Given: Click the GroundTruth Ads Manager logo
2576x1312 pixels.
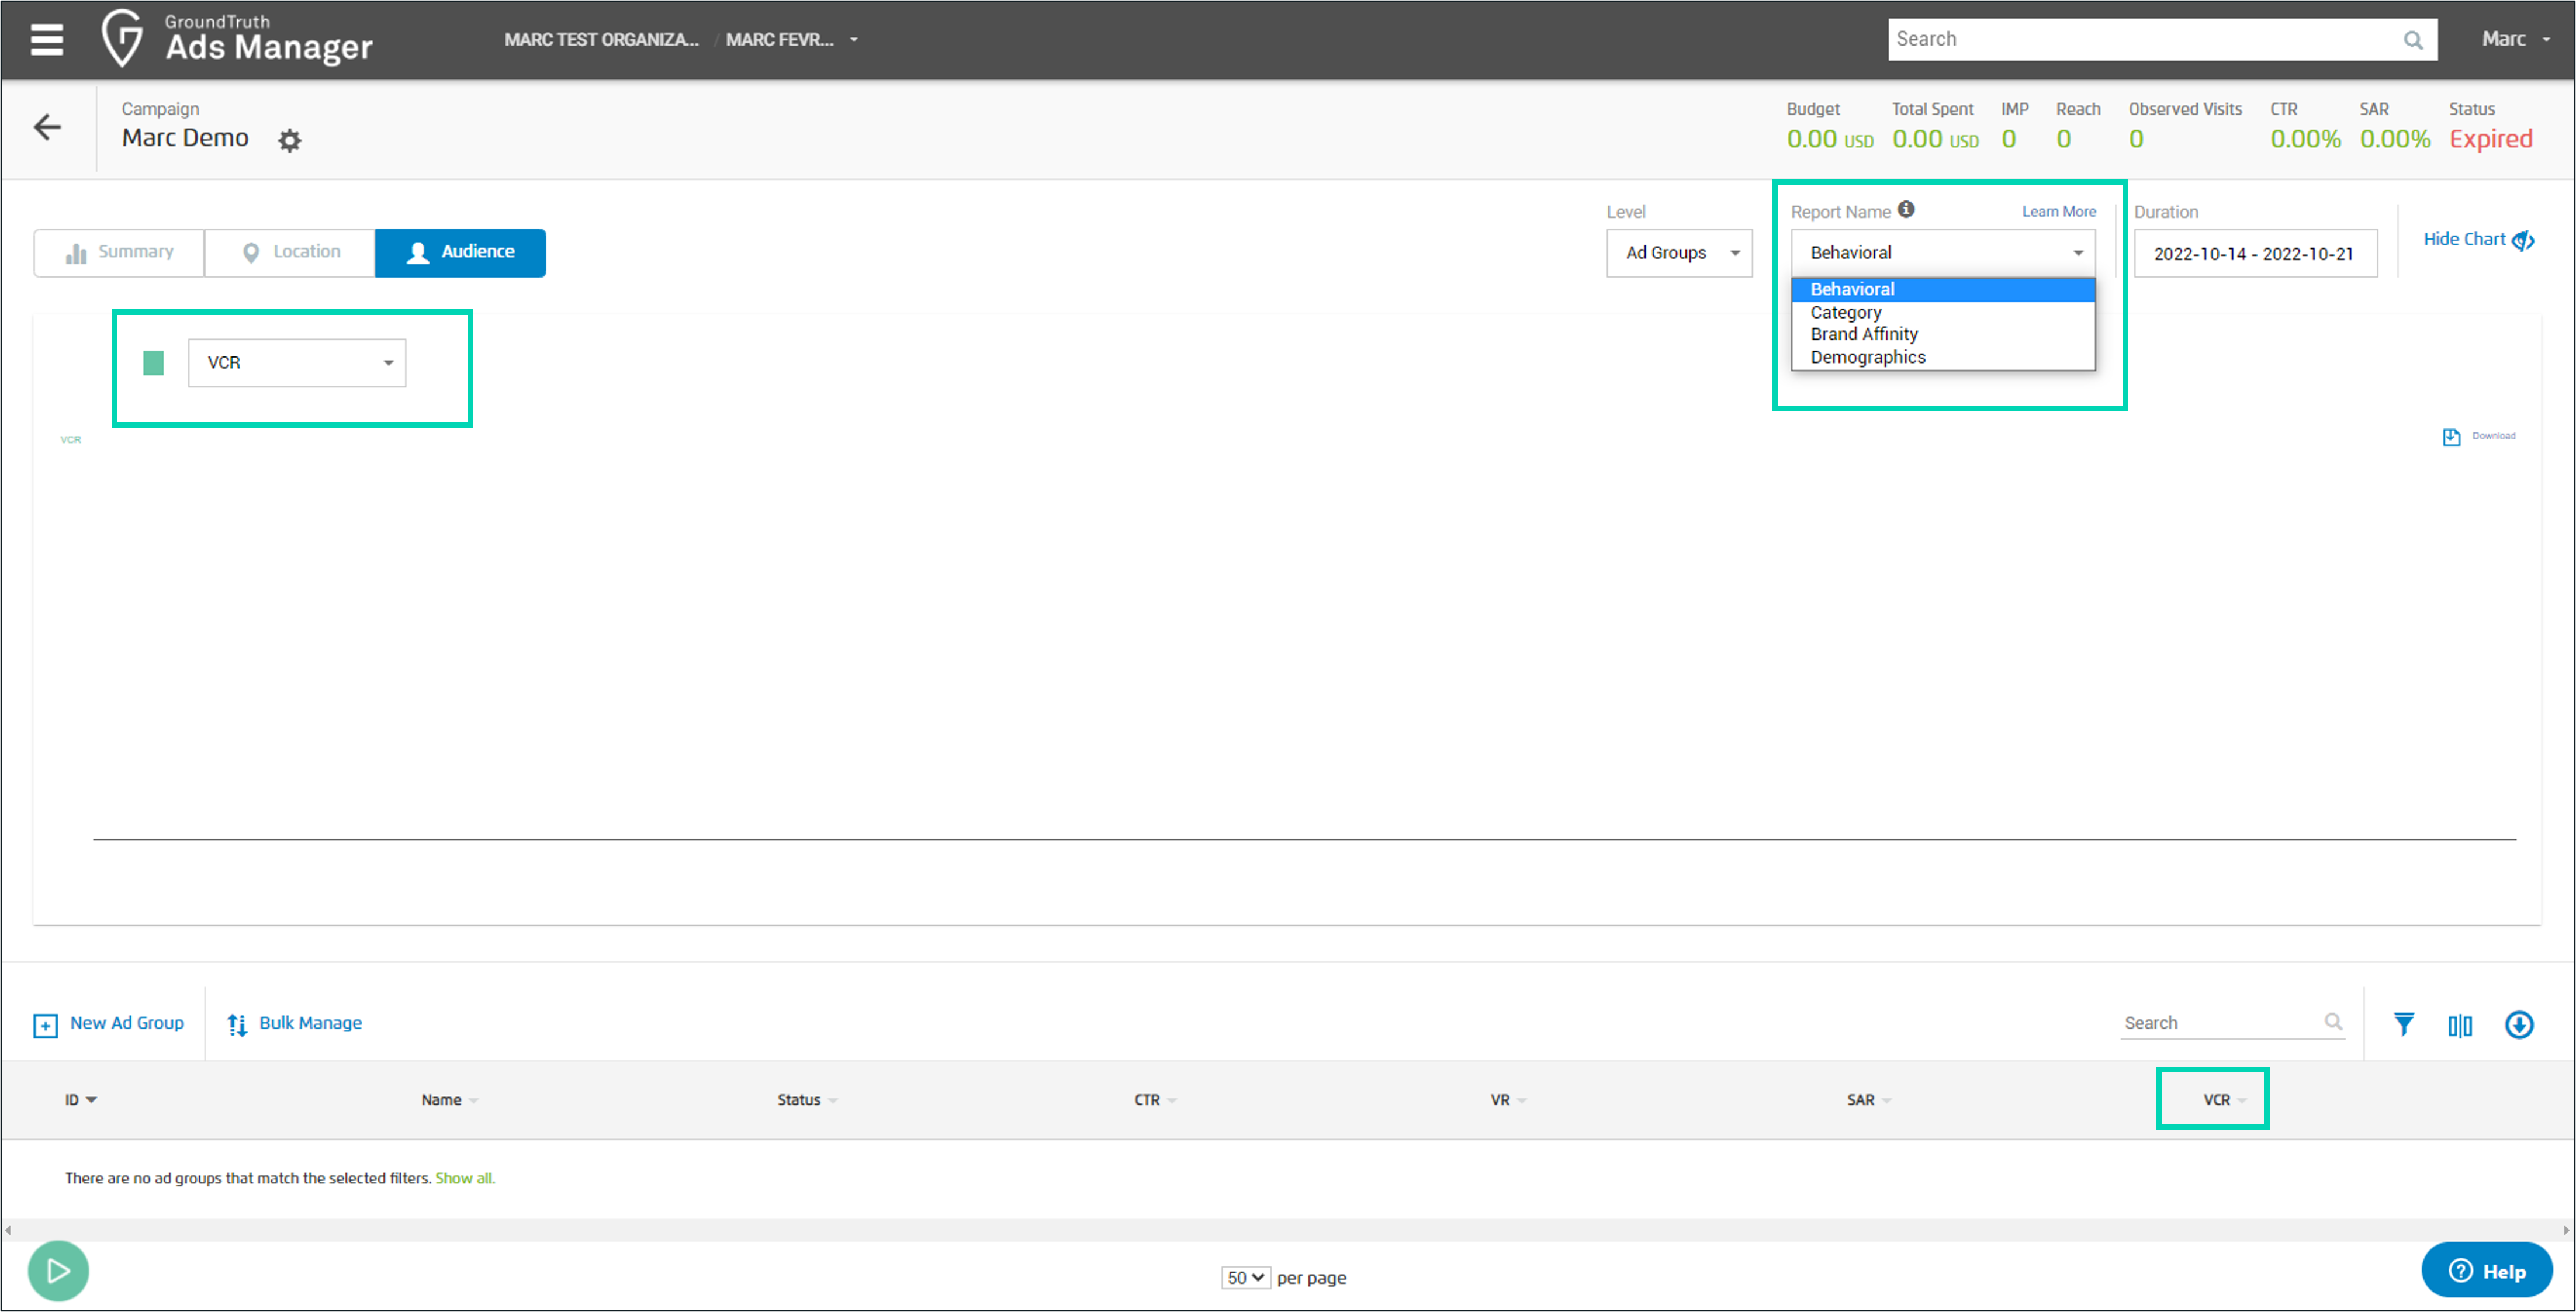Looking at the screenshot, I should [237, 39].
